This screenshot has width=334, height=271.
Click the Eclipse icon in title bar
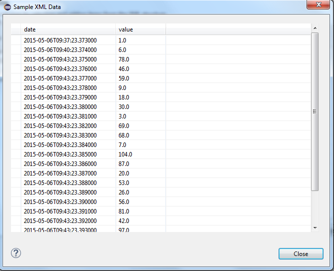click(7, 7)
